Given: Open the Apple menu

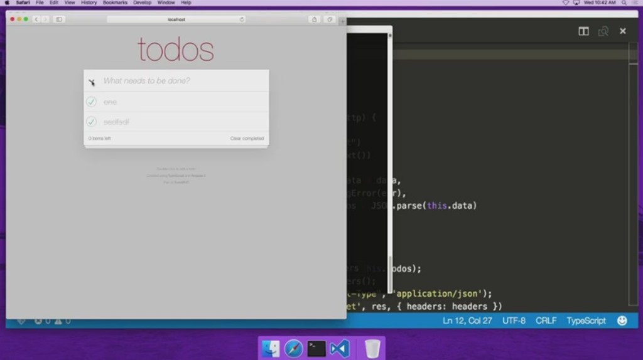Looking at the screenshot, I should tap(7, 3).
